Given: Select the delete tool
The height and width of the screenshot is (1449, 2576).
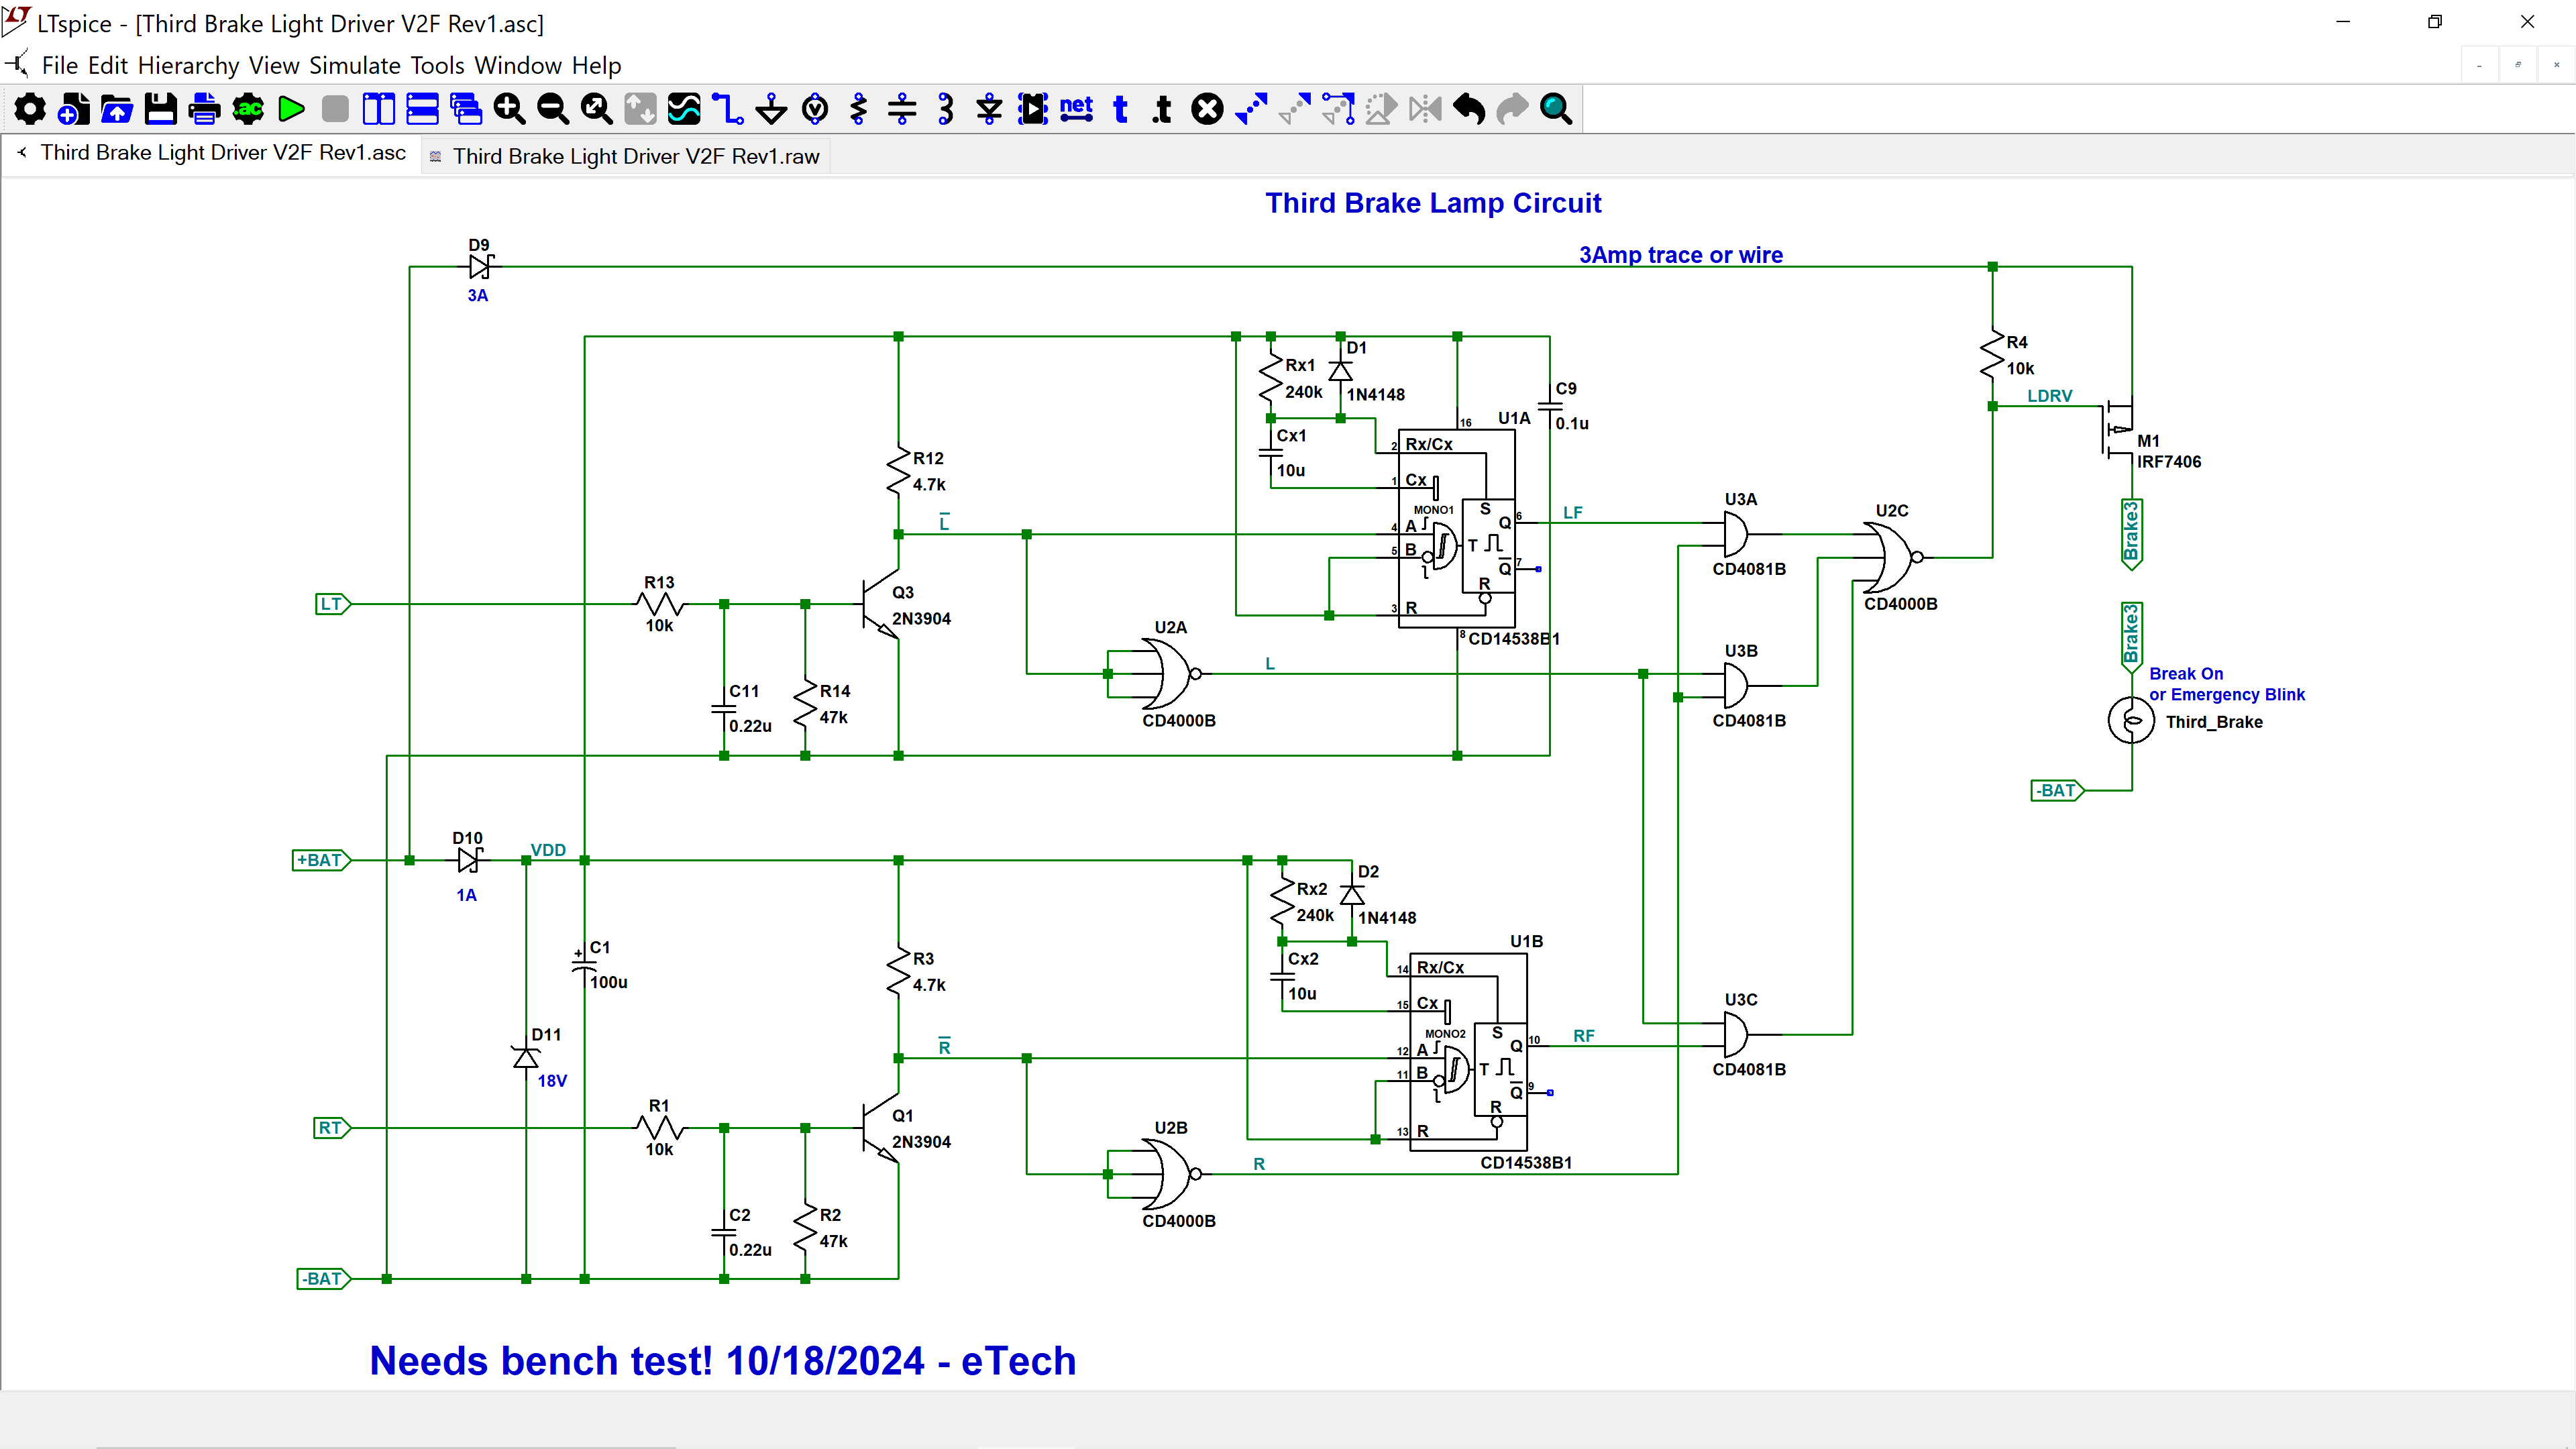Looking at the screenshot, I should [1207, 109].
